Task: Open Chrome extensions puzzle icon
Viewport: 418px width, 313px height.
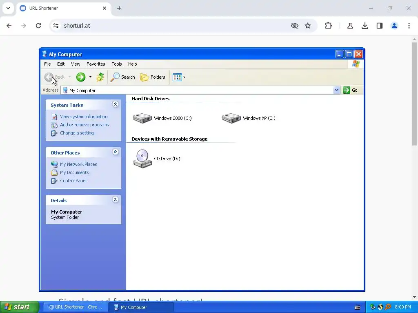Action: click(x=329, y=26)
